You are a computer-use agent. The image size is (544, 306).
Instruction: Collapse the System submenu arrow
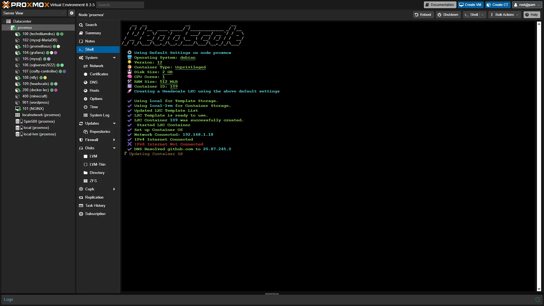pos(114,58)
